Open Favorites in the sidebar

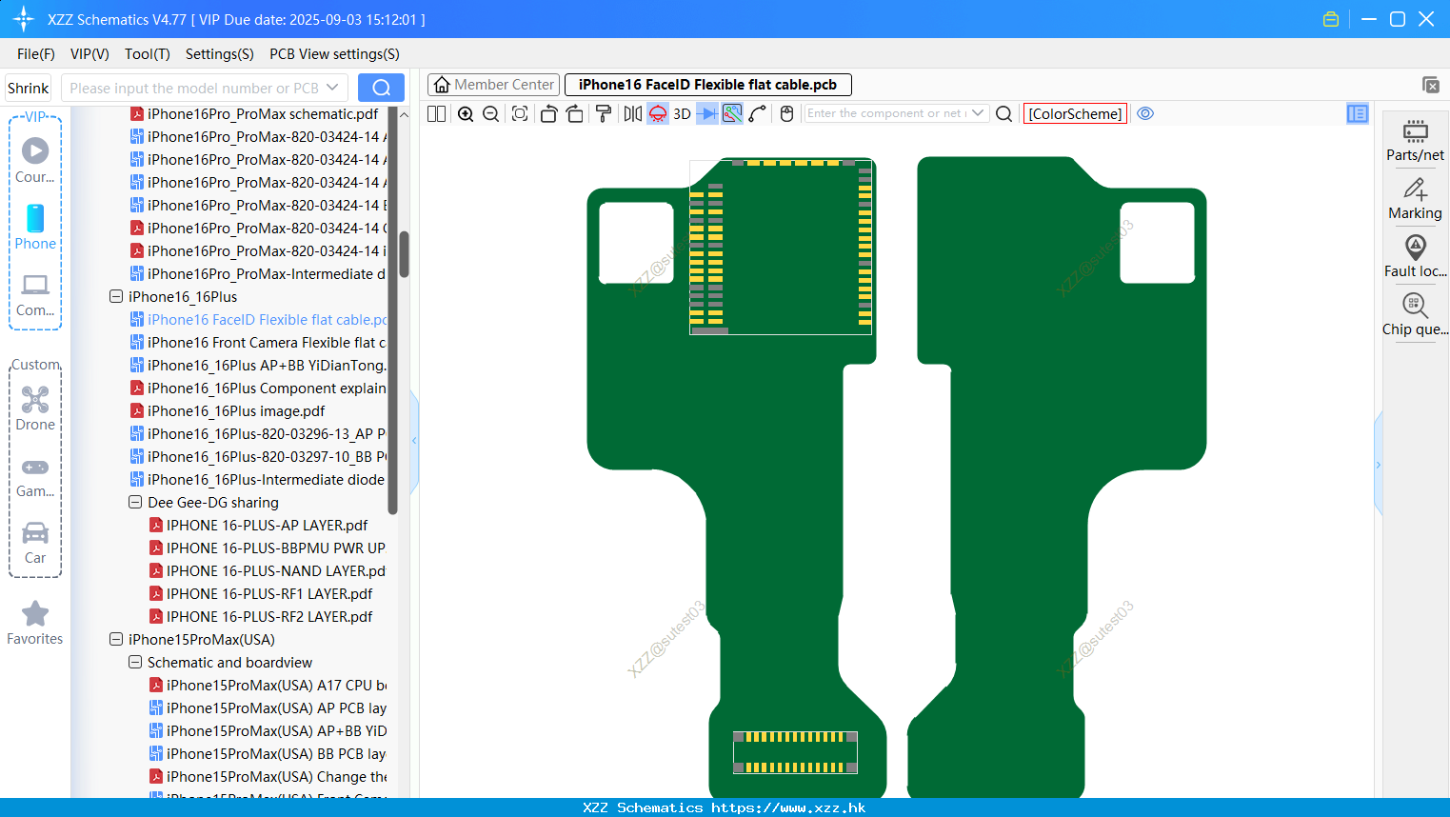(35, 624)
